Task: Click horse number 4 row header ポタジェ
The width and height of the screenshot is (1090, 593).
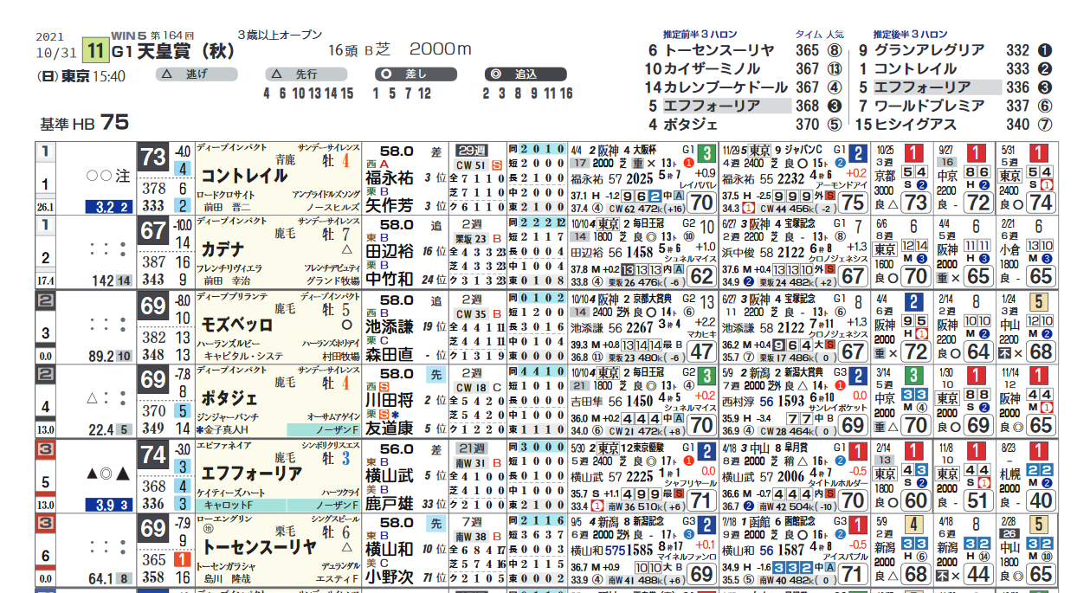Action: tap(44, 407)
